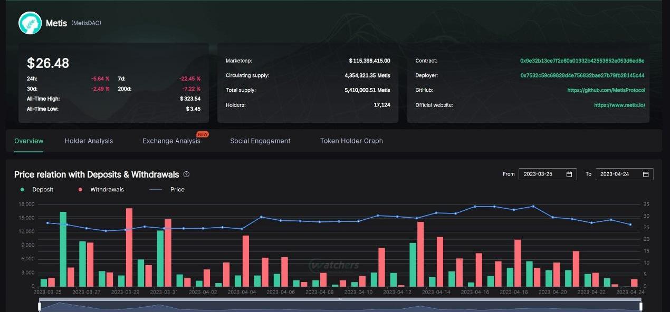Click the Watchers watermark logo in chart

334,265
